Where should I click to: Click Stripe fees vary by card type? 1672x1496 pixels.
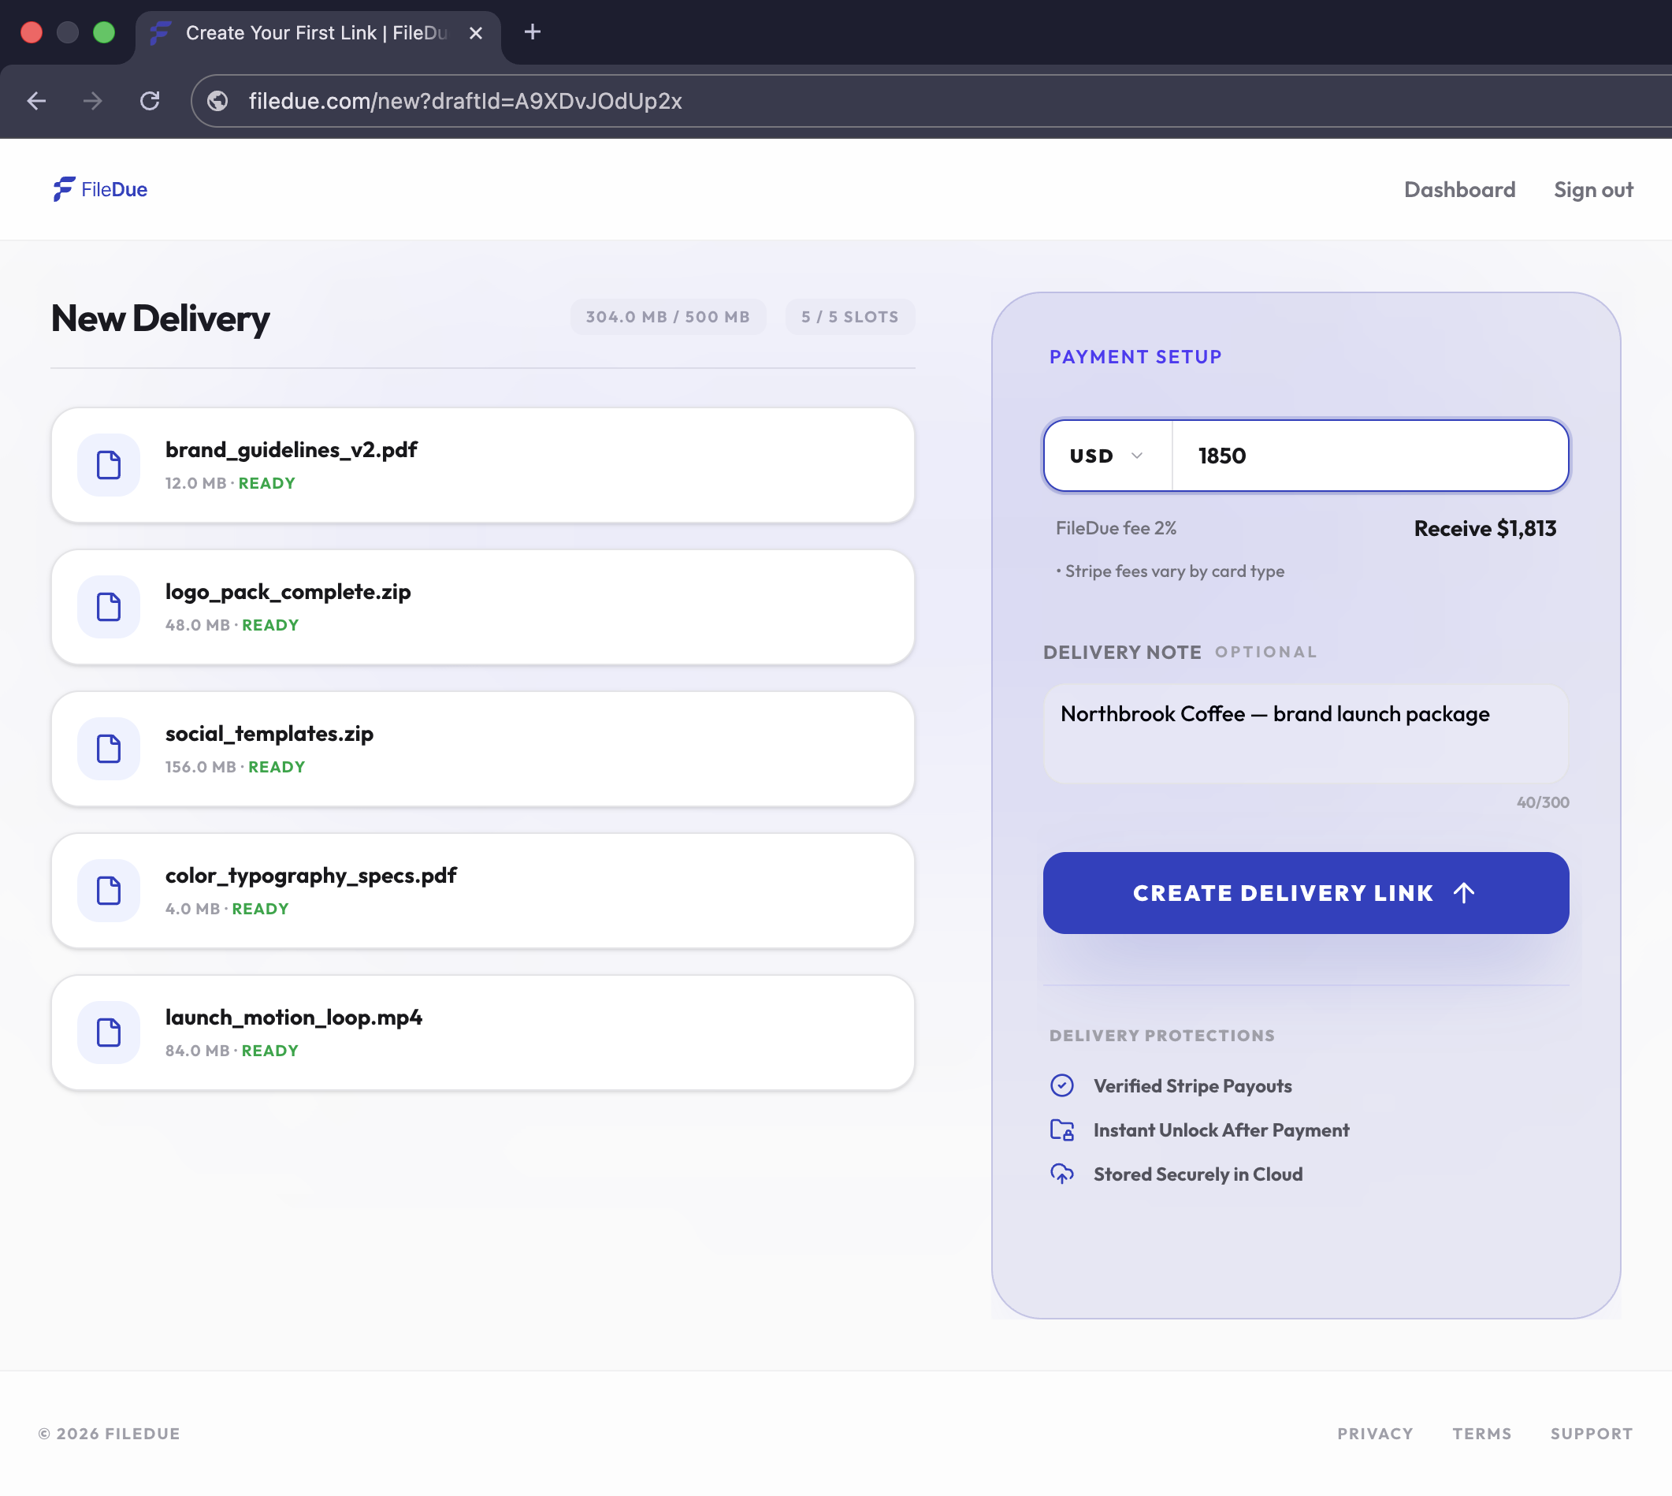[x=1170, y=571]
